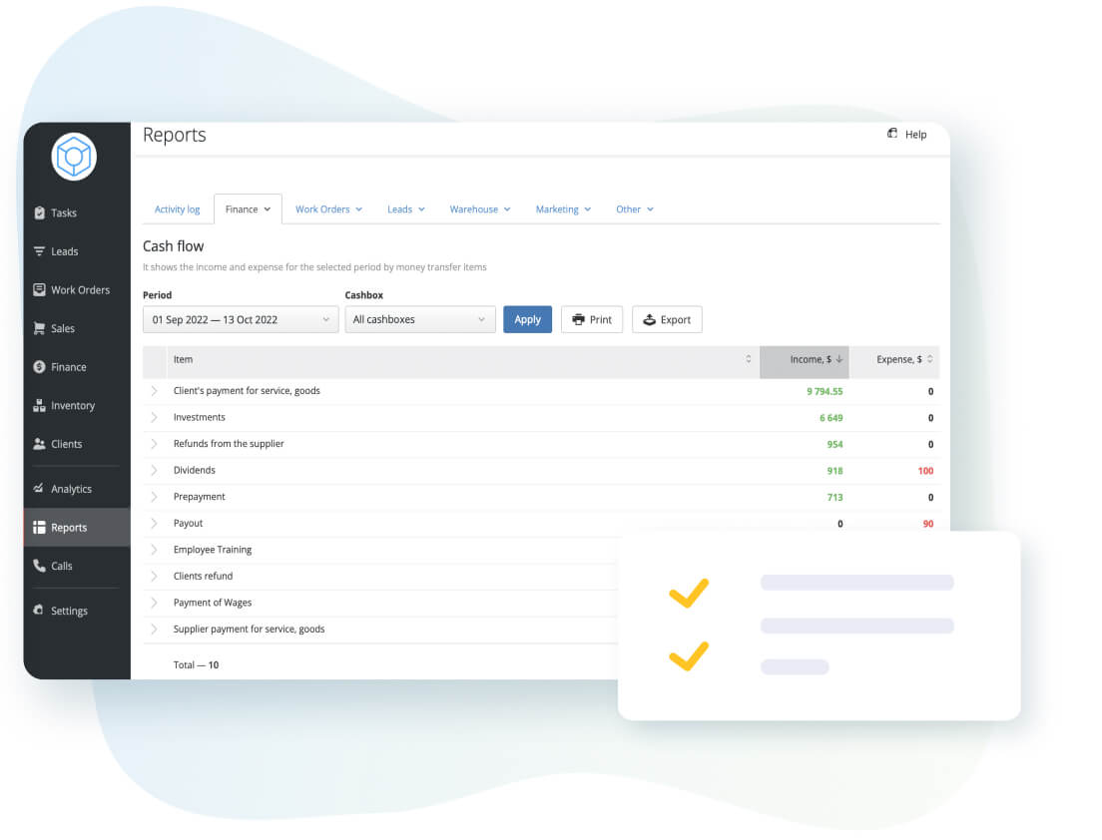Image resolution: width=1102 pixels, height=840 pixels.
Task: Open the Warehouse tab menu
Action: (479, 210)
